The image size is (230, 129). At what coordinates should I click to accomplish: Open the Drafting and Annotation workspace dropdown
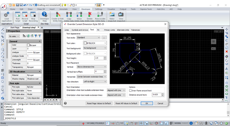click(x=59, y=5)
